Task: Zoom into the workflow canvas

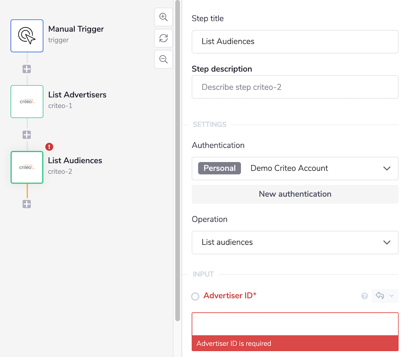Action: tap(163, 17)
